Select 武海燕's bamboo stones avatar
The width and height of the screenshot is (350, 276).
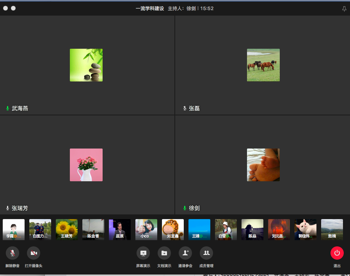(x=86, y=65)
